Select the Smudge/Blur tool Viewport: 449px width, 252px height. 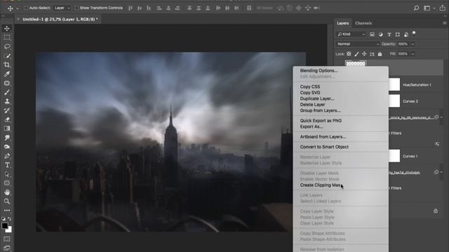coord(7,138)
